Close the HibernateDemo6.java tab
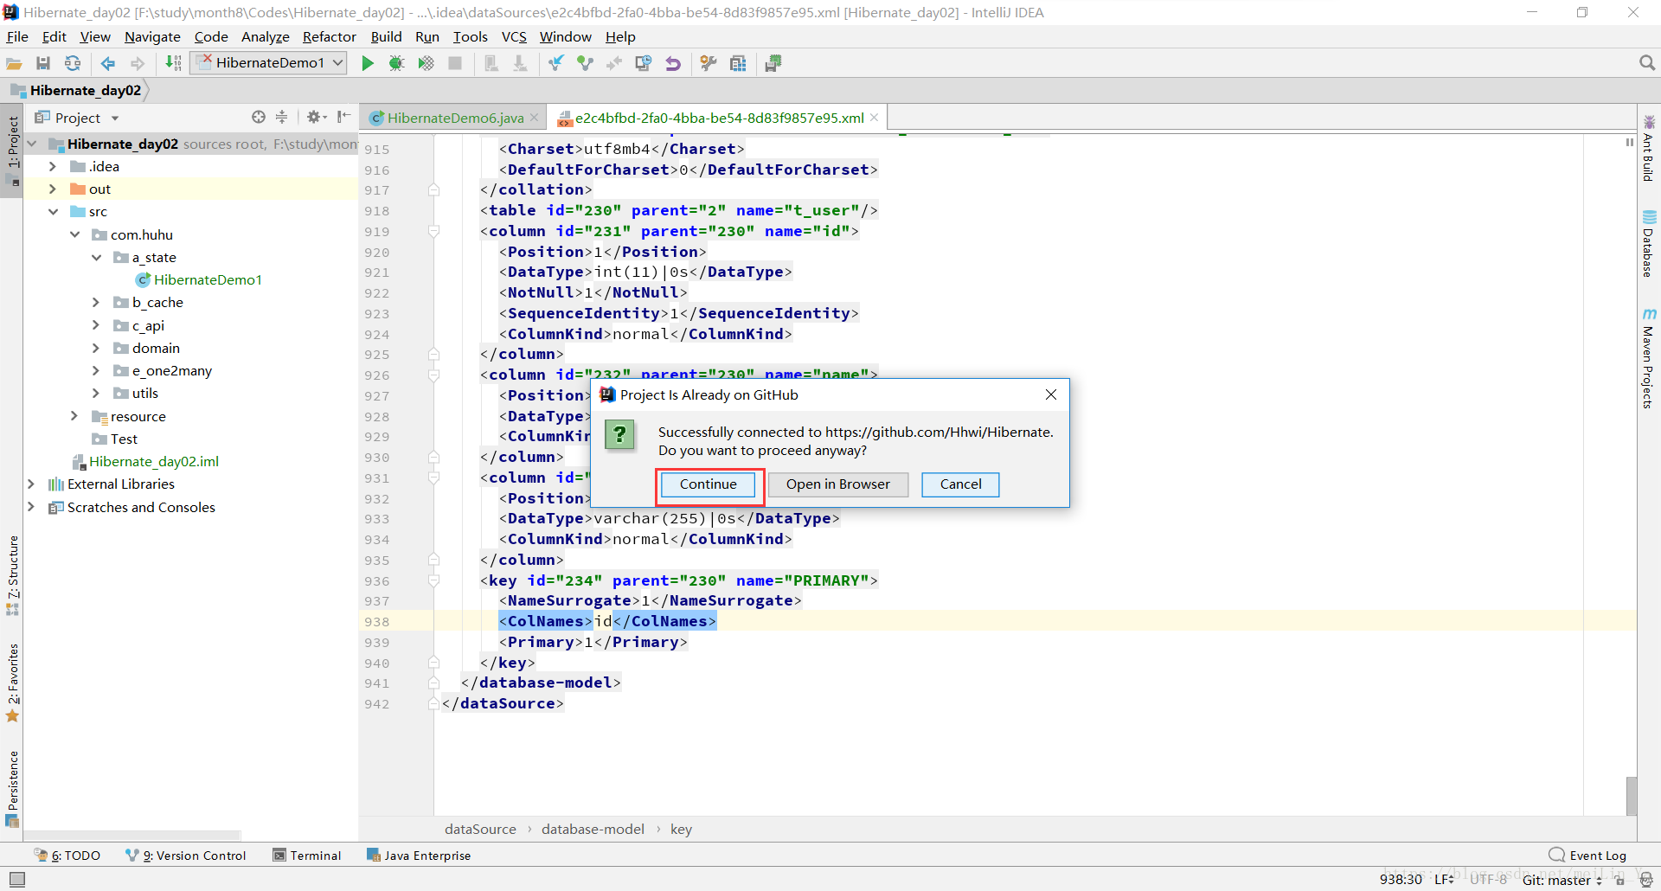Viewport: 1661px width, 891px height. pos(535,118)
